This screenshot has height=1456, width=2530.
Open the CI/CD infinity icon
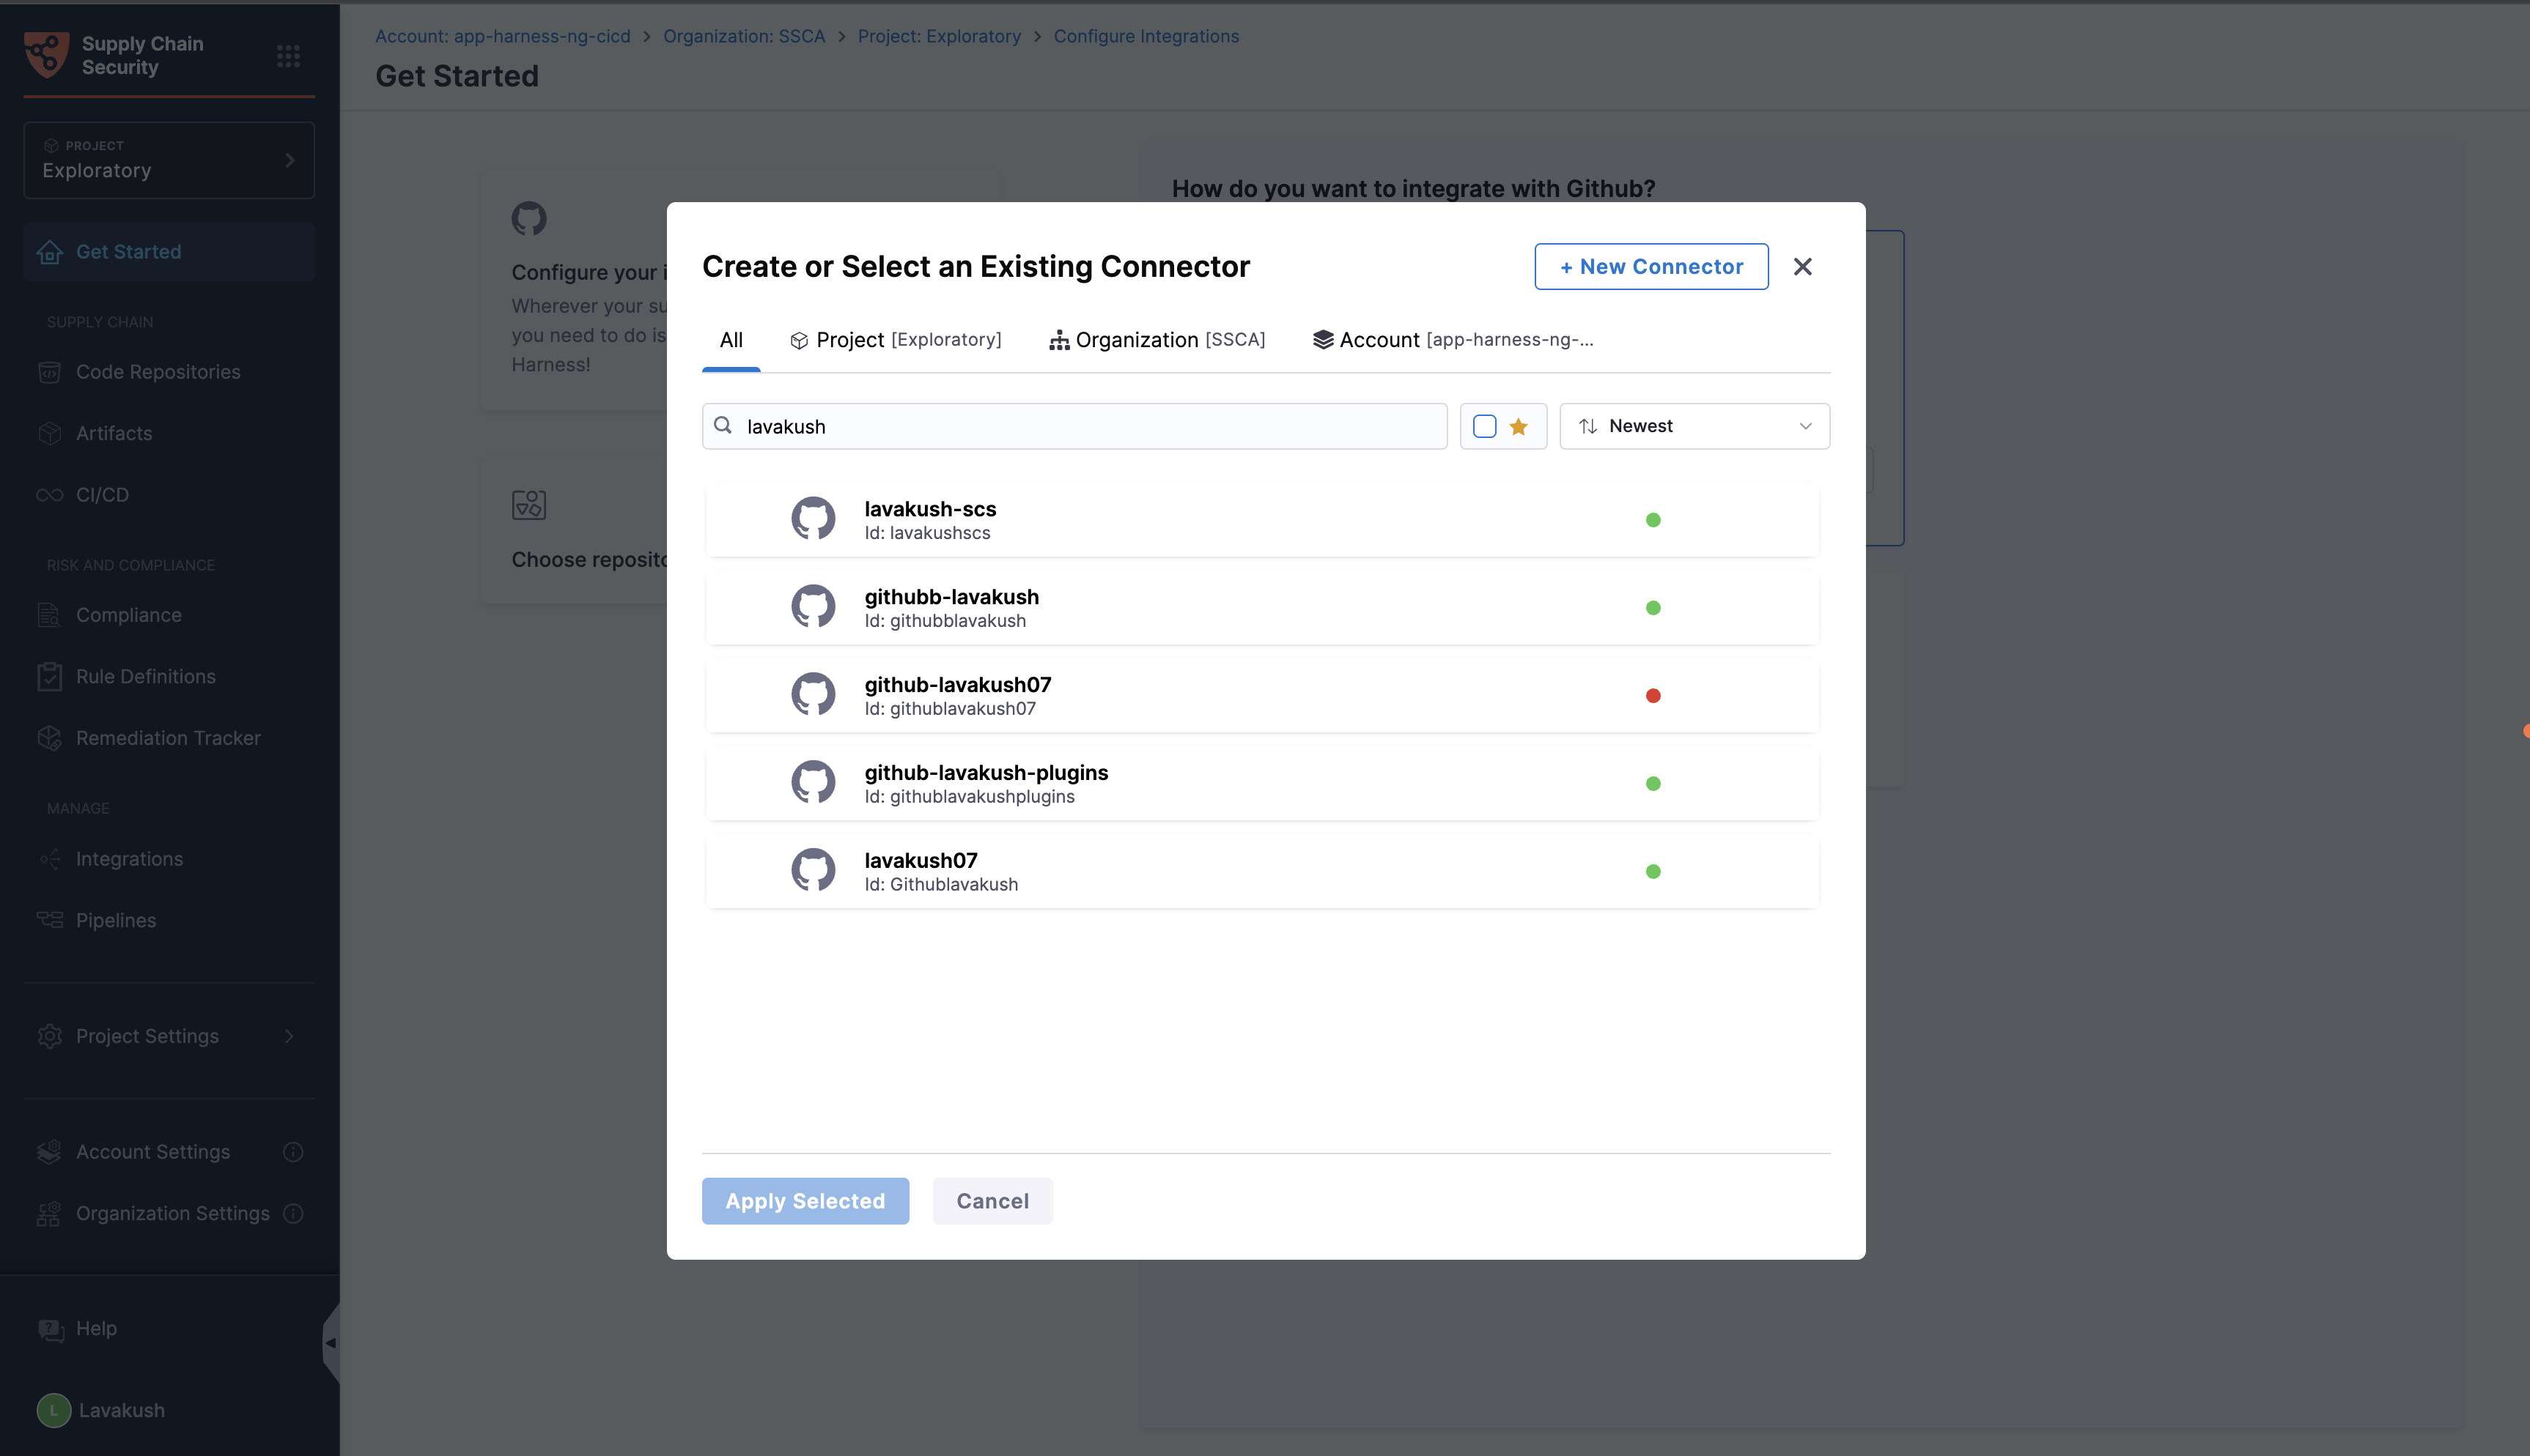tap(50, 495)
